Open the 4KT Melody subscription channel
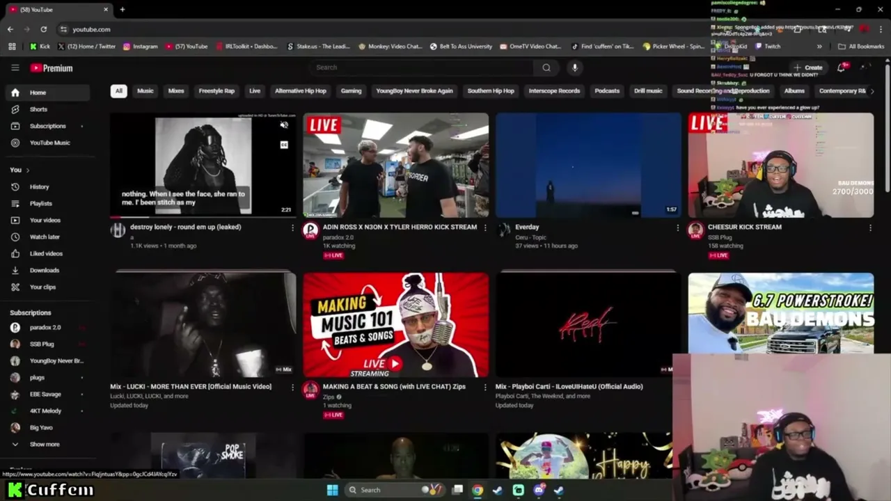 click(x=47, y=411)
